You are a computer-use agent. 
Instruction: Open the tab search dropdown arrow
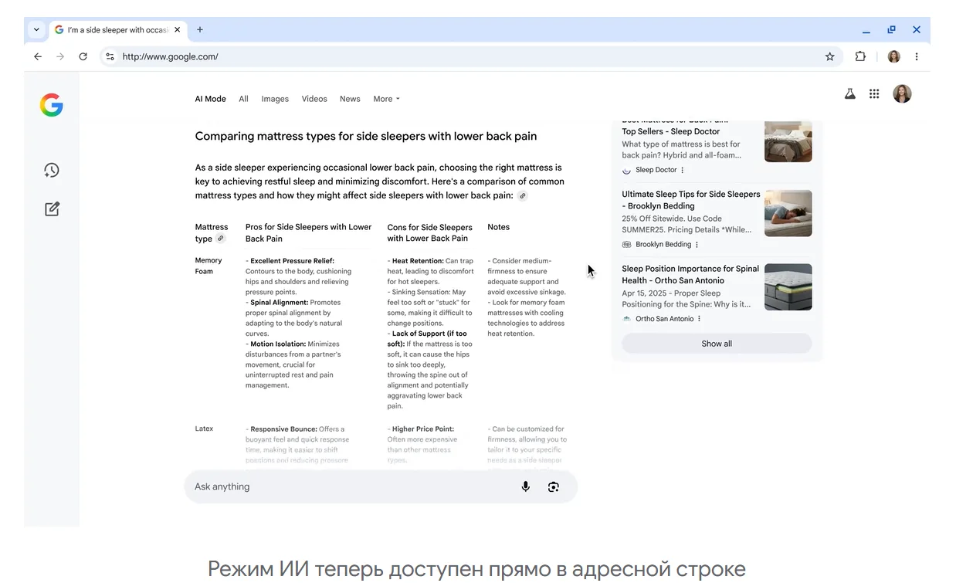point(36,30)
